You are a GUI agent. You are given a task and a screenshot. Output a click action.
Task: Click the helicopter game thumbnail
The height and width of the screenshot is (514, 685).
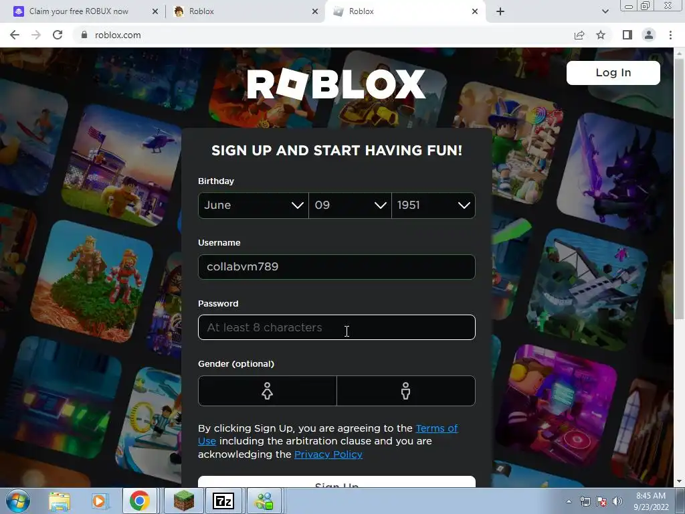tap(122, 165)
